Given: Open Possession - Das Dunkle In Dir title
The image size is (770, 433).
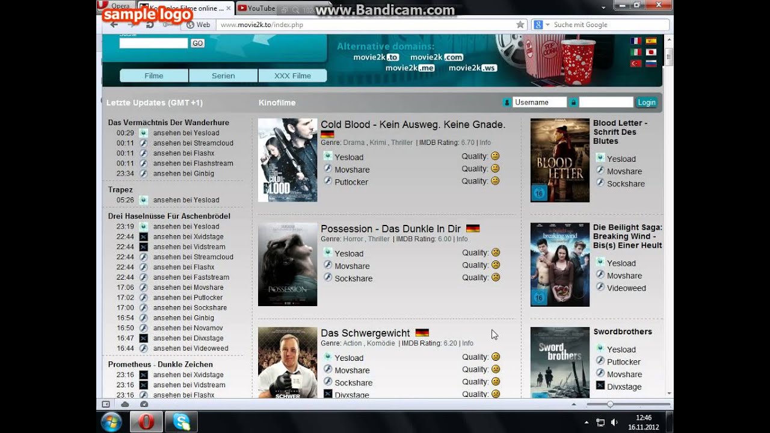Looking at the screenshot, I should [x=391, y=229].
